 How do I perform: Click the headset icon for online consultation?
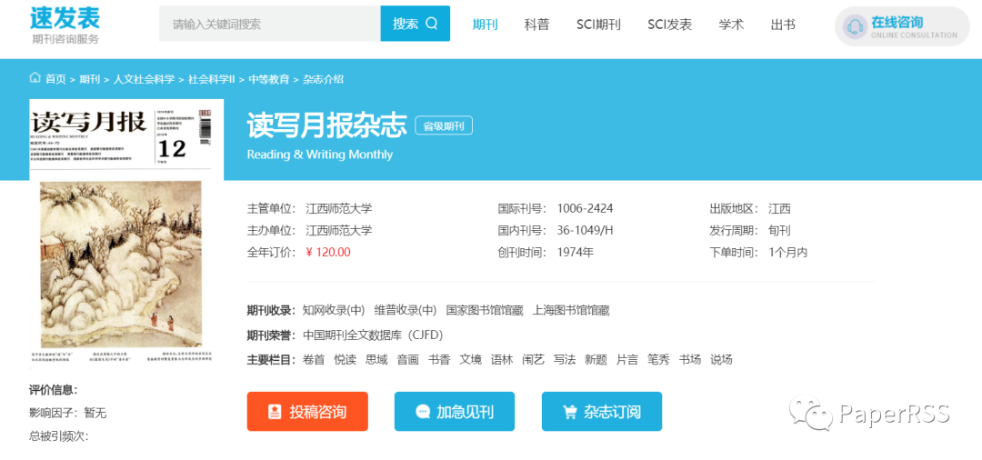click(854, 27)
